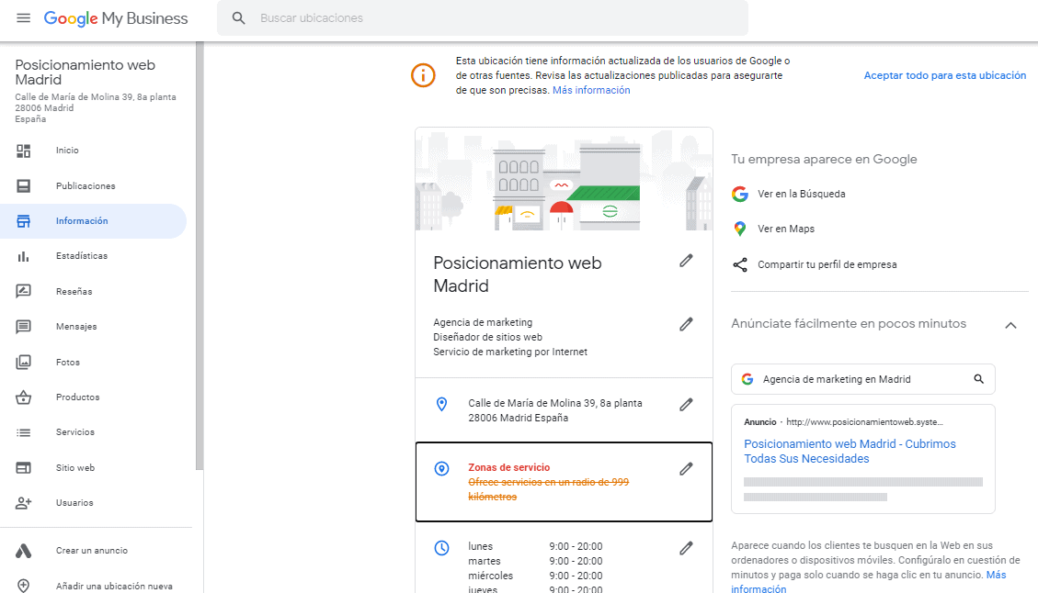
Task: Click the Reseñas review icon
Action: 24,292
